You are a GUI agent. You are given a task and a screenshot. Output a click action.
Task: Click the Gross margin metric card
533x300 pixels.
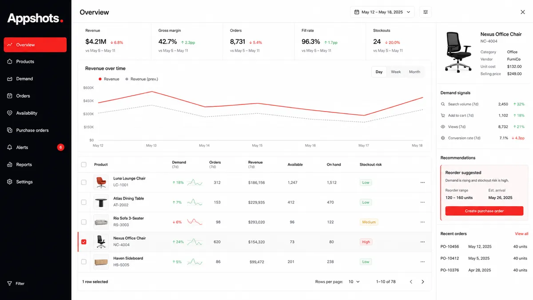click(x=187, y=41)
